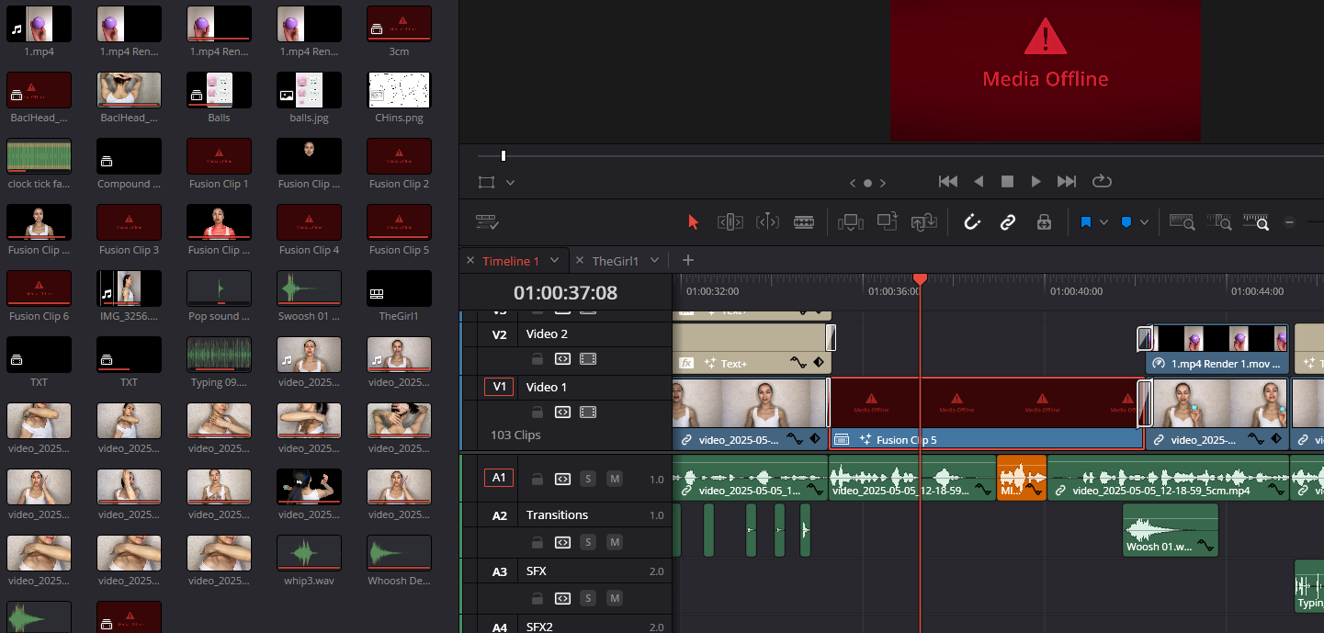Add a blue marker at playhead
1324x633 pixels.
pos(1126,222)
